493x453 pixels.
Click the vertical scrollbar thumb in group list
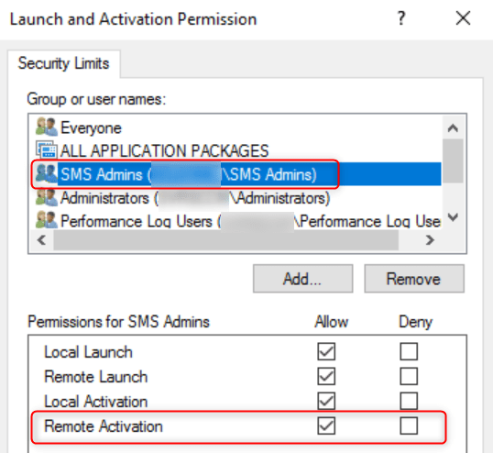point(453,160)
